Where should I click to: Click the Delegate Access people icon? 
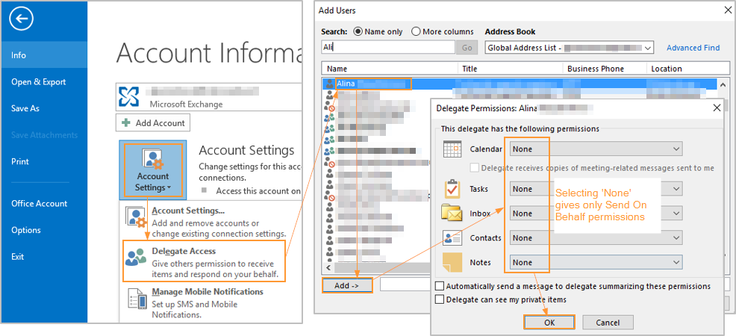click(136, 256)
